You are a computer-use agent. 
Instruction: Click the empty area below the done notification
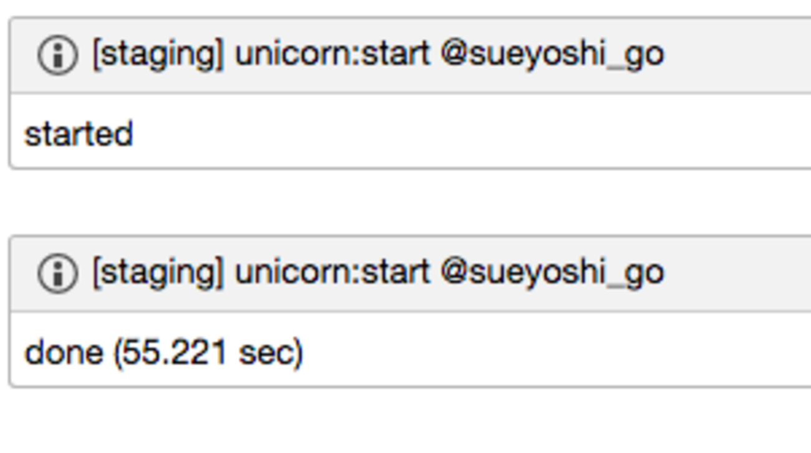coord(405,421)
